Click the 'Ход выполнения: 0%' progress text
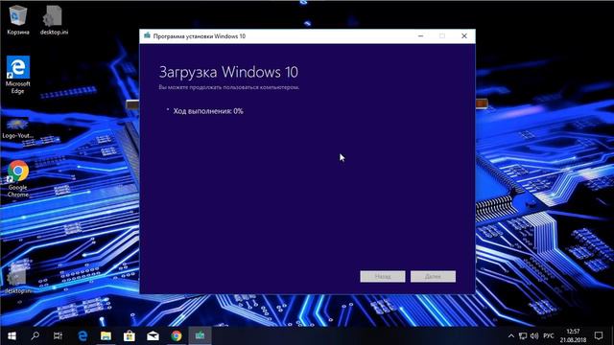The width and height of the screenshot is (614, 345). tap(208, 111)
